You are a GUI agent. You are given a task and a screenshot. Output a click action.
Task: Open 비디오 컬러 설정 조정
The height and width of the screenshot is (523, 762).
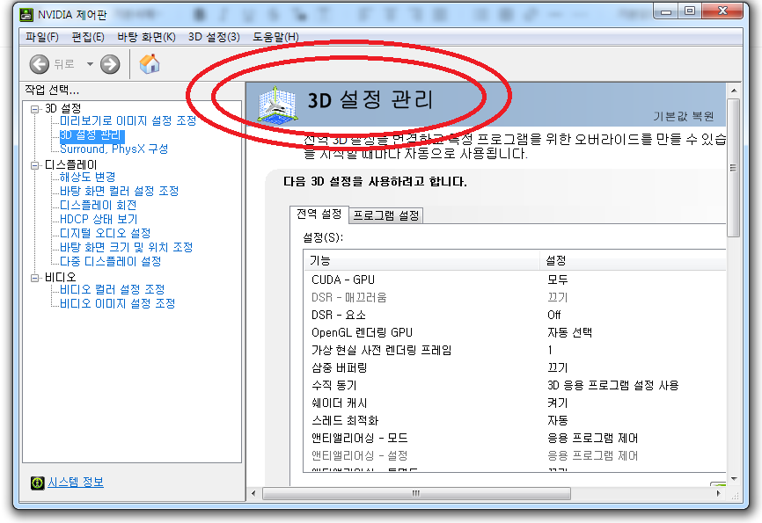(113, 289)
